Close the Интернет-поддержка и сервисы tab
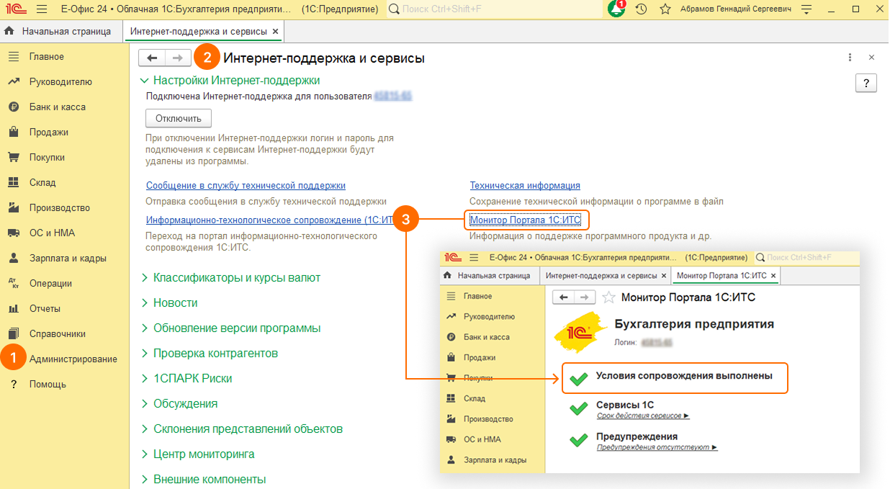The image size is (890, 489). coord(276,32)
